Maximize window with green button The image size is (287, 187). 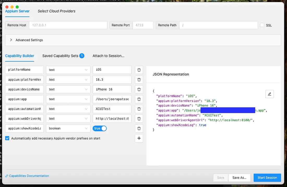coord(17,7)
